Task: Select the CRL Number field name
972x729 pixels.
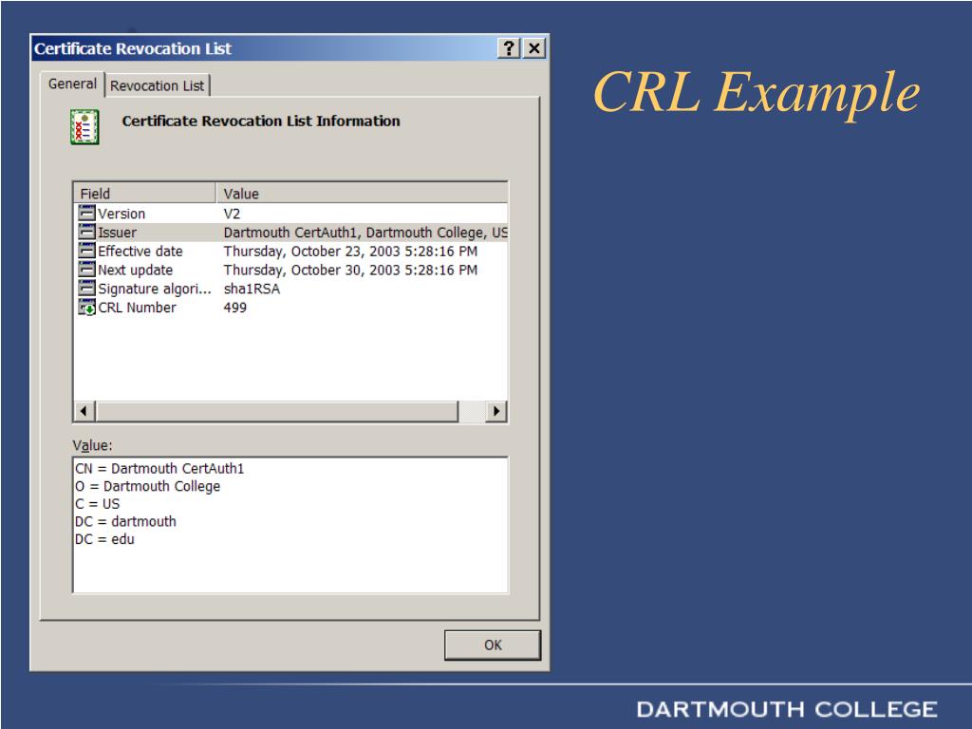Action: pyautogui.click(x=137, y=308)
